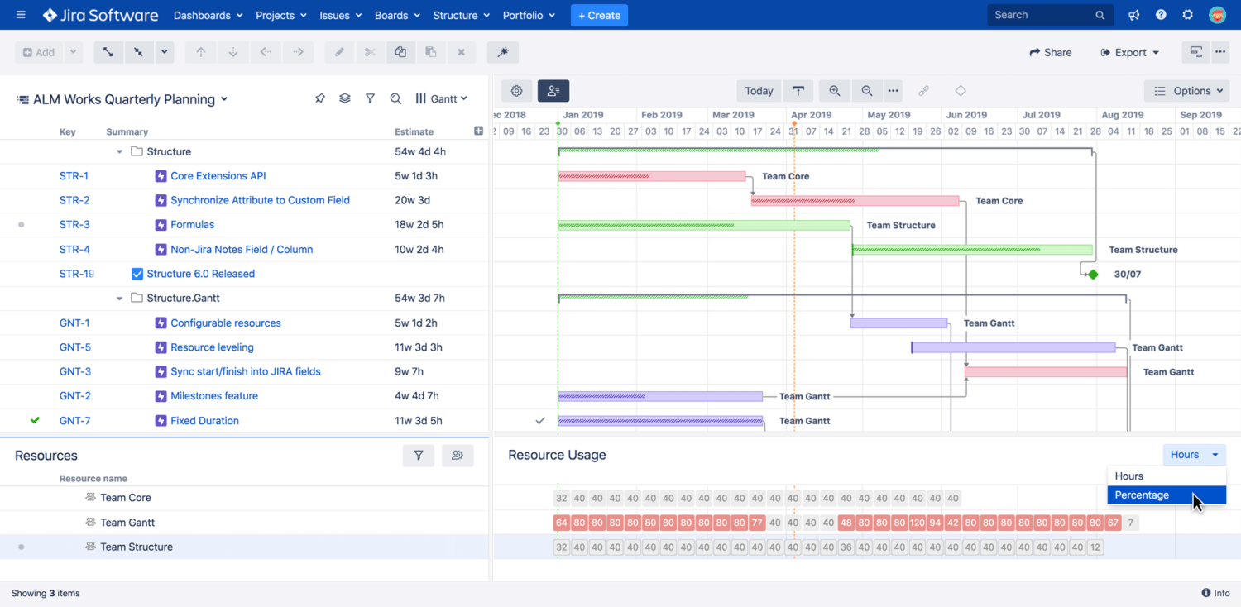Open the Gantt view switcher dropdown

point(442,98)
